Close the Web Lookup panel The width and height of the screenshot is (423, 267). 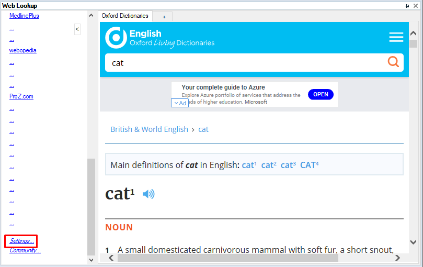(x=416, y=6)
